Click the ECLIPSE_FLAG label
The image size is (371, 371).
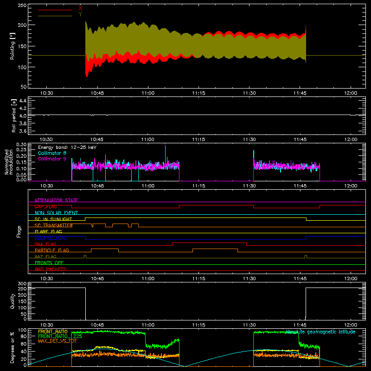click(51, 238)
